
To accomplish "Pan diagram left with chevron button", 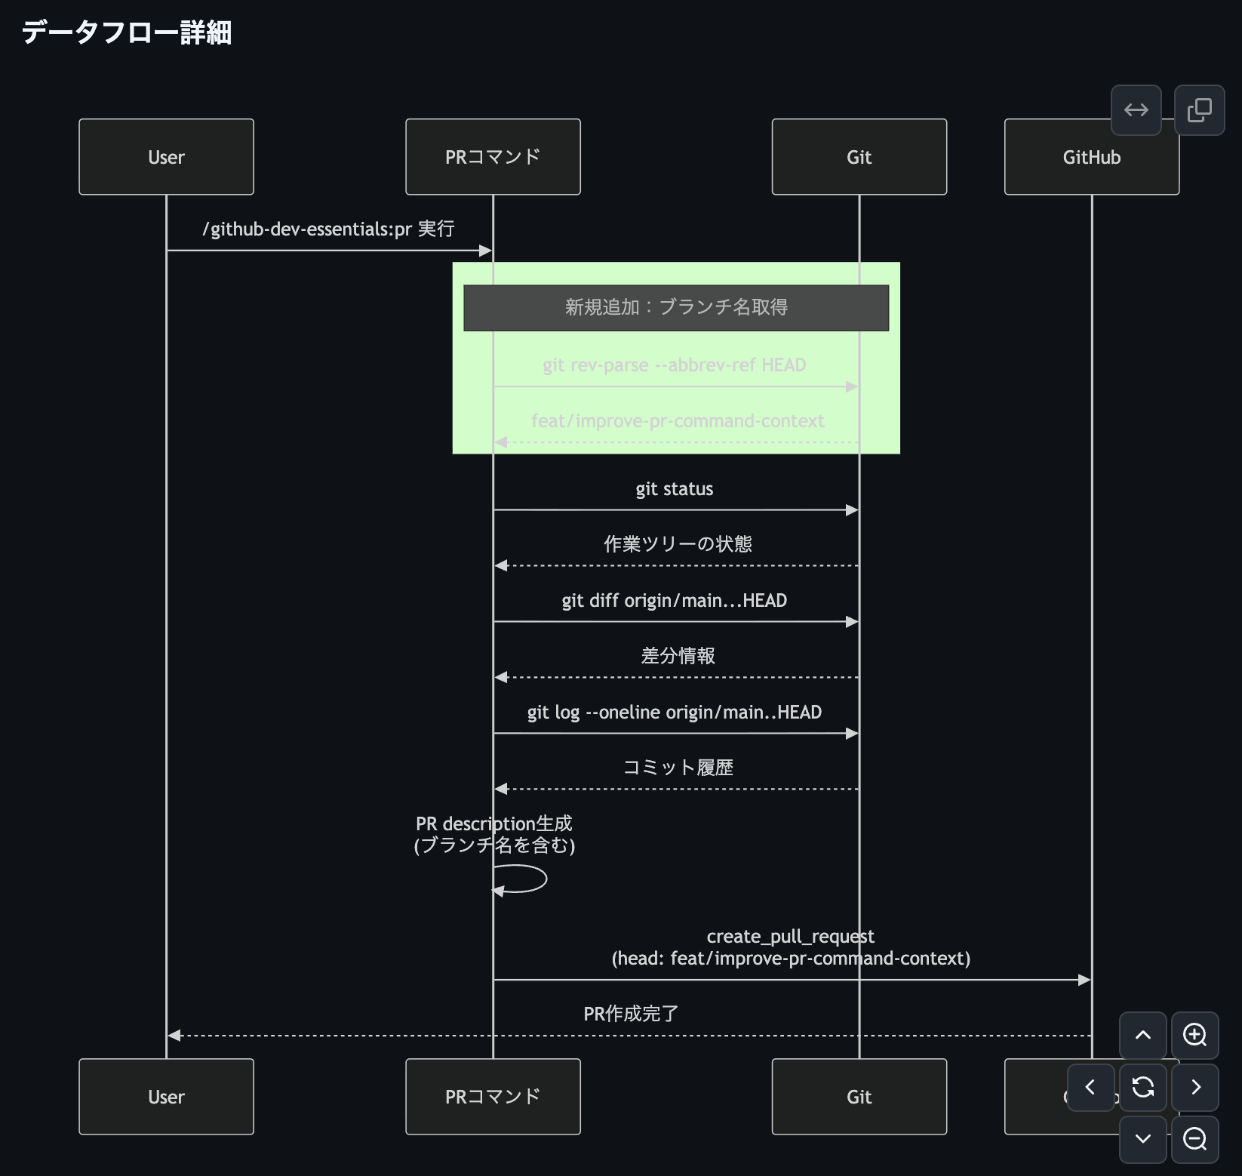I will point(1090,1087).
